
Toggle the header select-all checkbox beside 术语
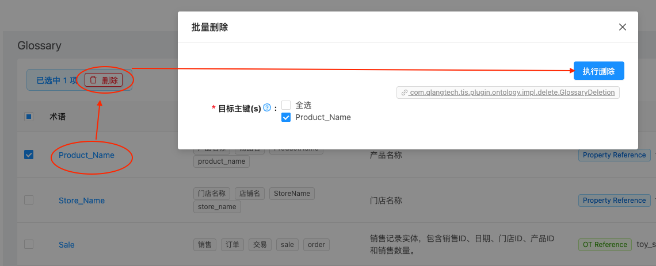coord(28,117)
